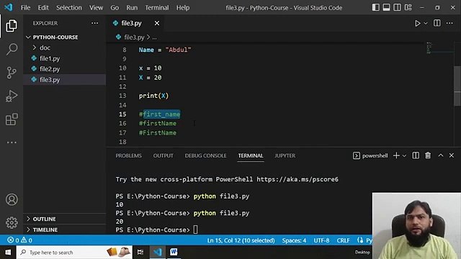Show additional activity bar views
Image resolution: width=461 pixels, height=259 pixels.
[x=12, y=142]
